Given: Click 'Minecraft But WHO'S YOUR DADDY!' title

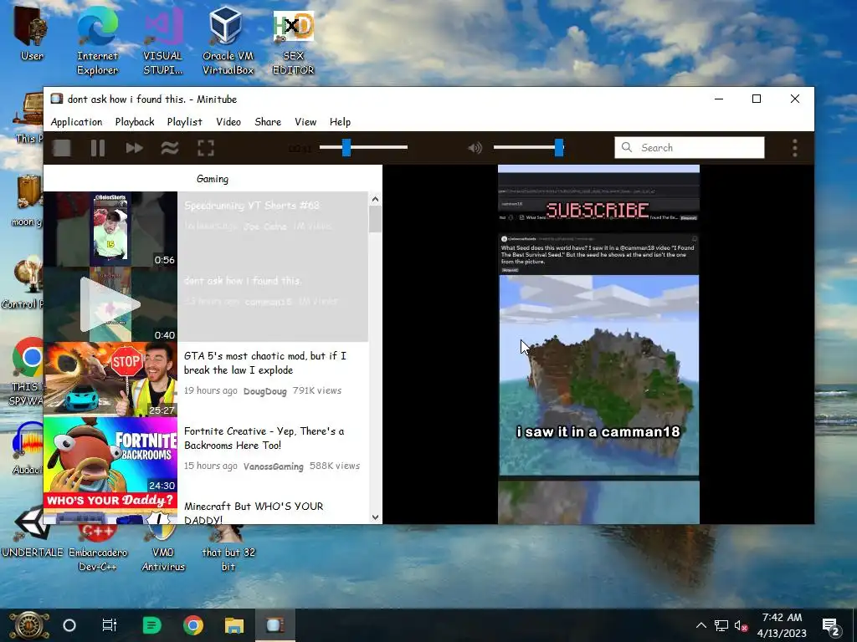Looking at the screenshot, I should pos(254,513).
